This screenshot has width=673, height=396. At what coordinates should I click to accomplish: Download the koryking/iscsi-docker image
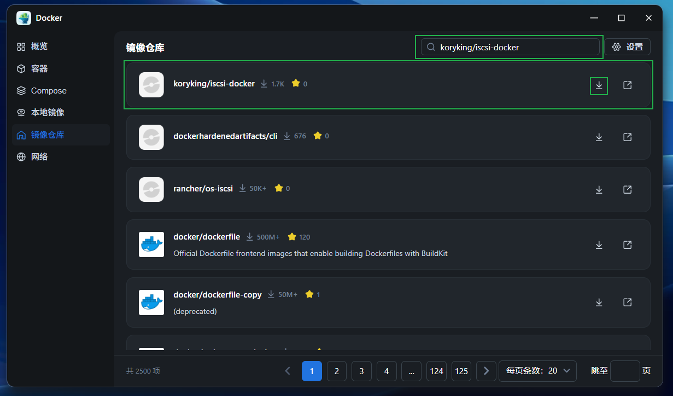tap(599, 85)
